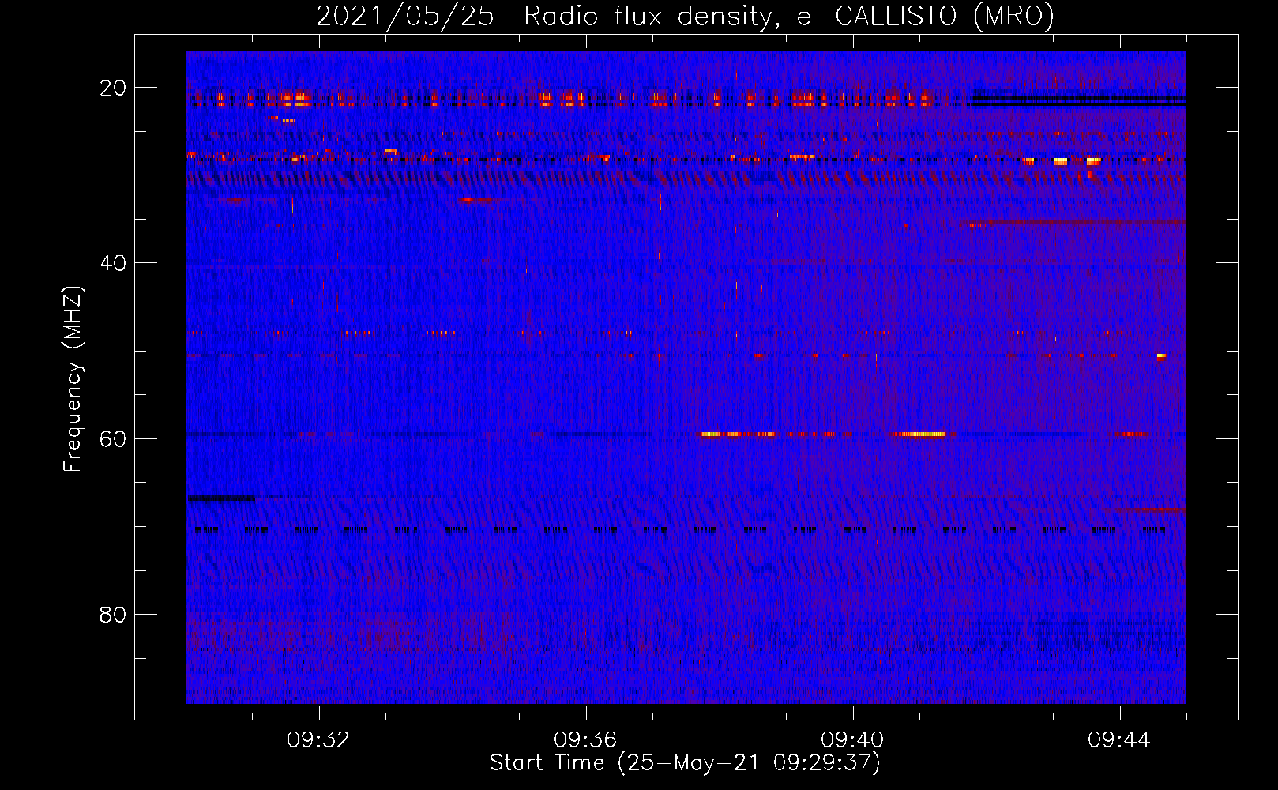Click the bright spot near 51 MHz at 09:44:30
The image size is (1278, 790).
[x=1161, y=356]
